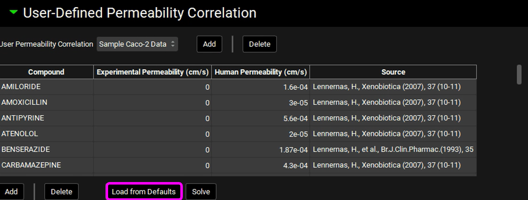The width and height of the screenshot is (528, 200).
Task: Sort by the Compound column header
Action: pos(46,72)
